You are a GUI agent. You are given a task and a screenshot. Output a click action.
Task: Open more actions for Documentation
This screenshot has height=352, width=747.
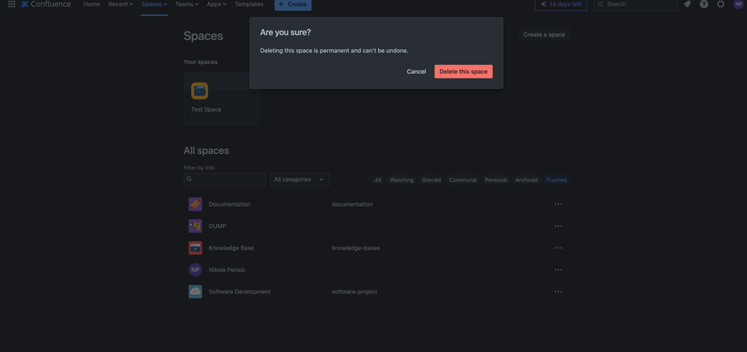point(558,204)
